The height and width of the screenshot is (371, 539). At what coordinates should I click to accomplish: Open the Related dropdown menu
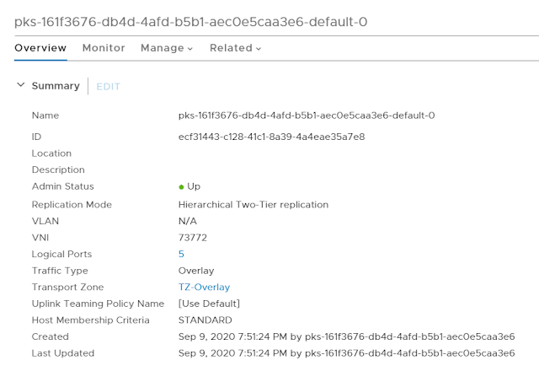(235, 48)
